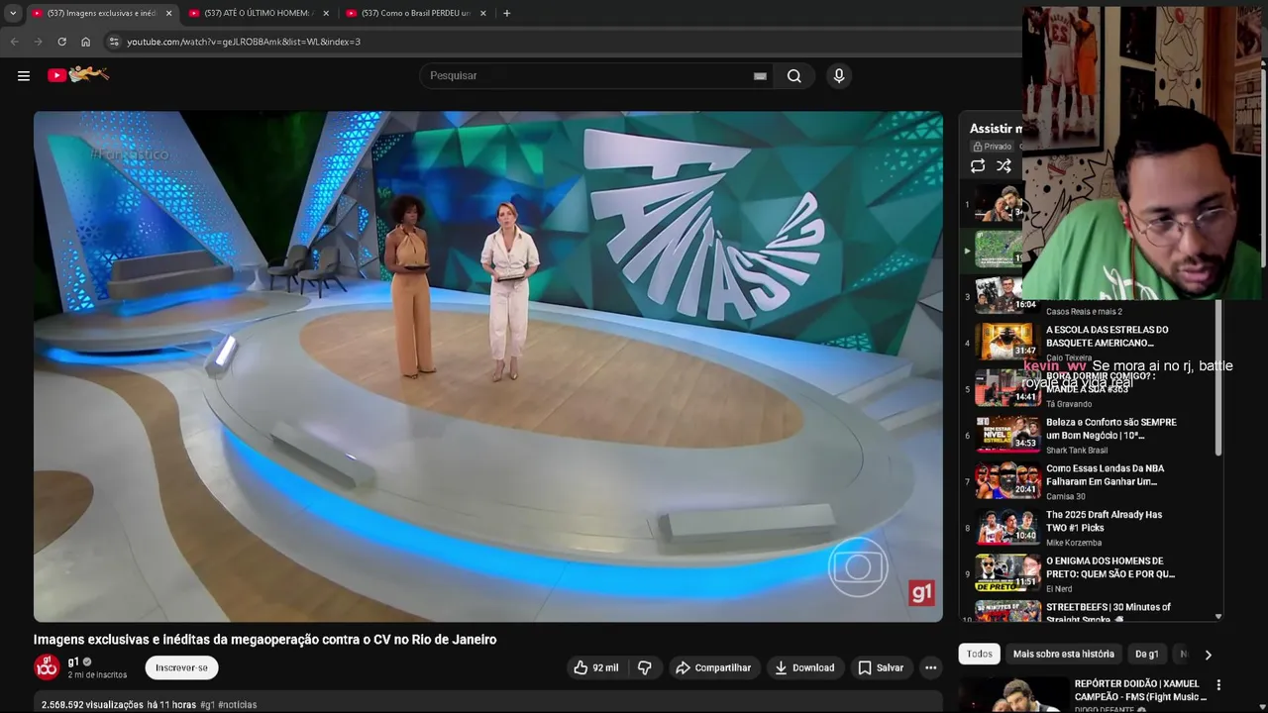
Task: Go forward in browser history
Action: tap(38, 42)
